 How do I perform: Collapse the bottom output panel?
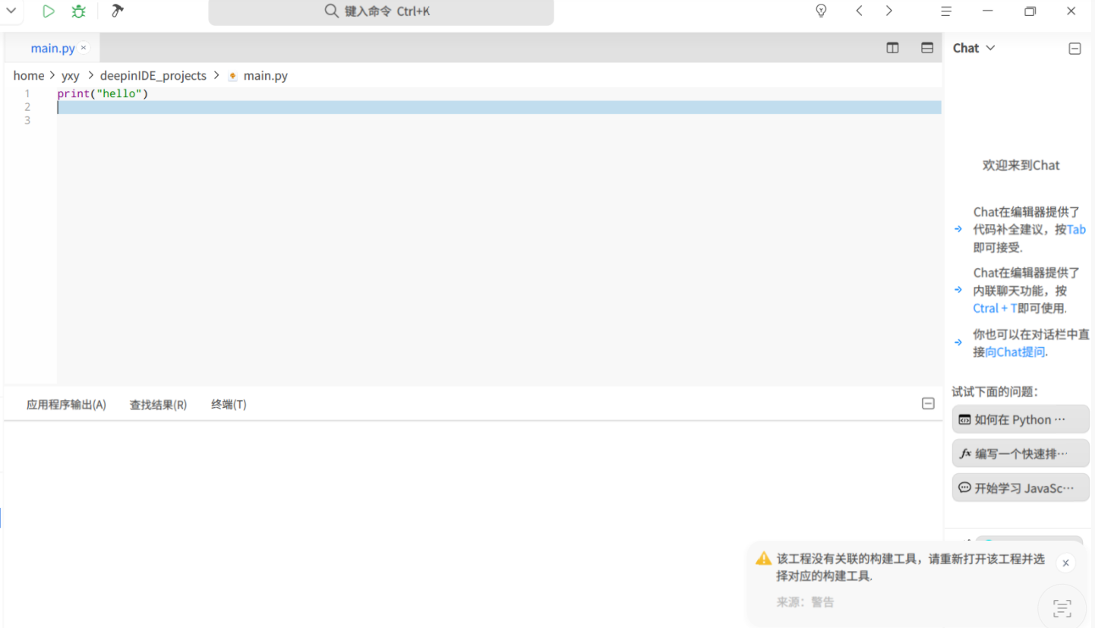(x=928, y=404)
